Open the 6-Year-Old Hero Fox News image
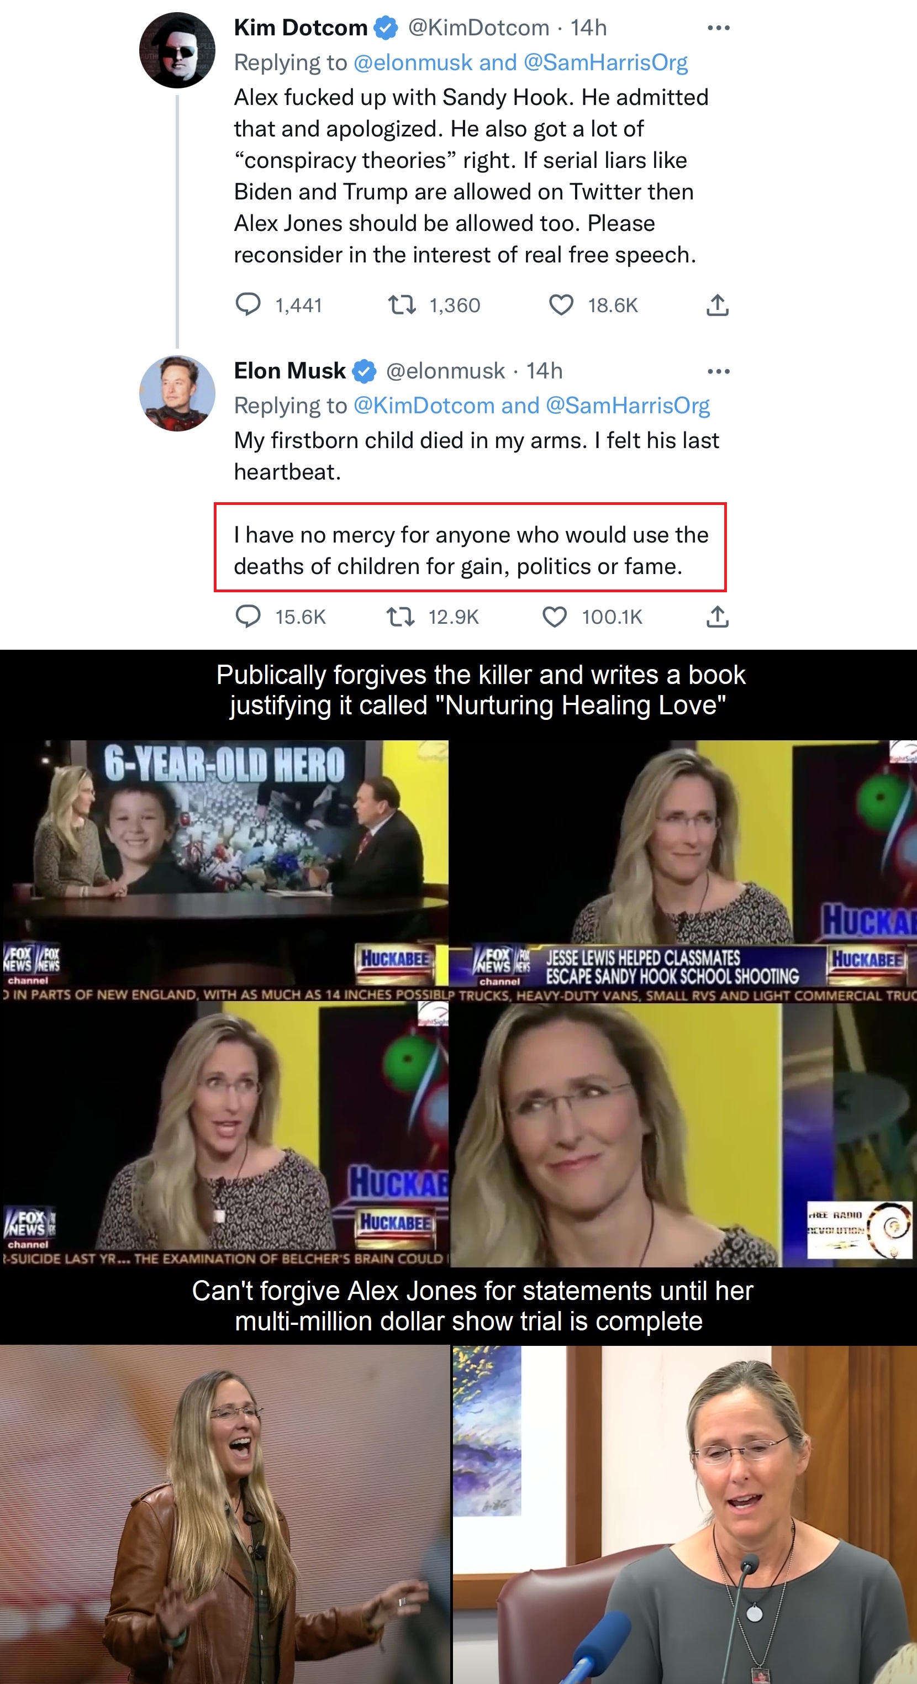The height and width of the screenshot is (1684, 917). [225, 870]
